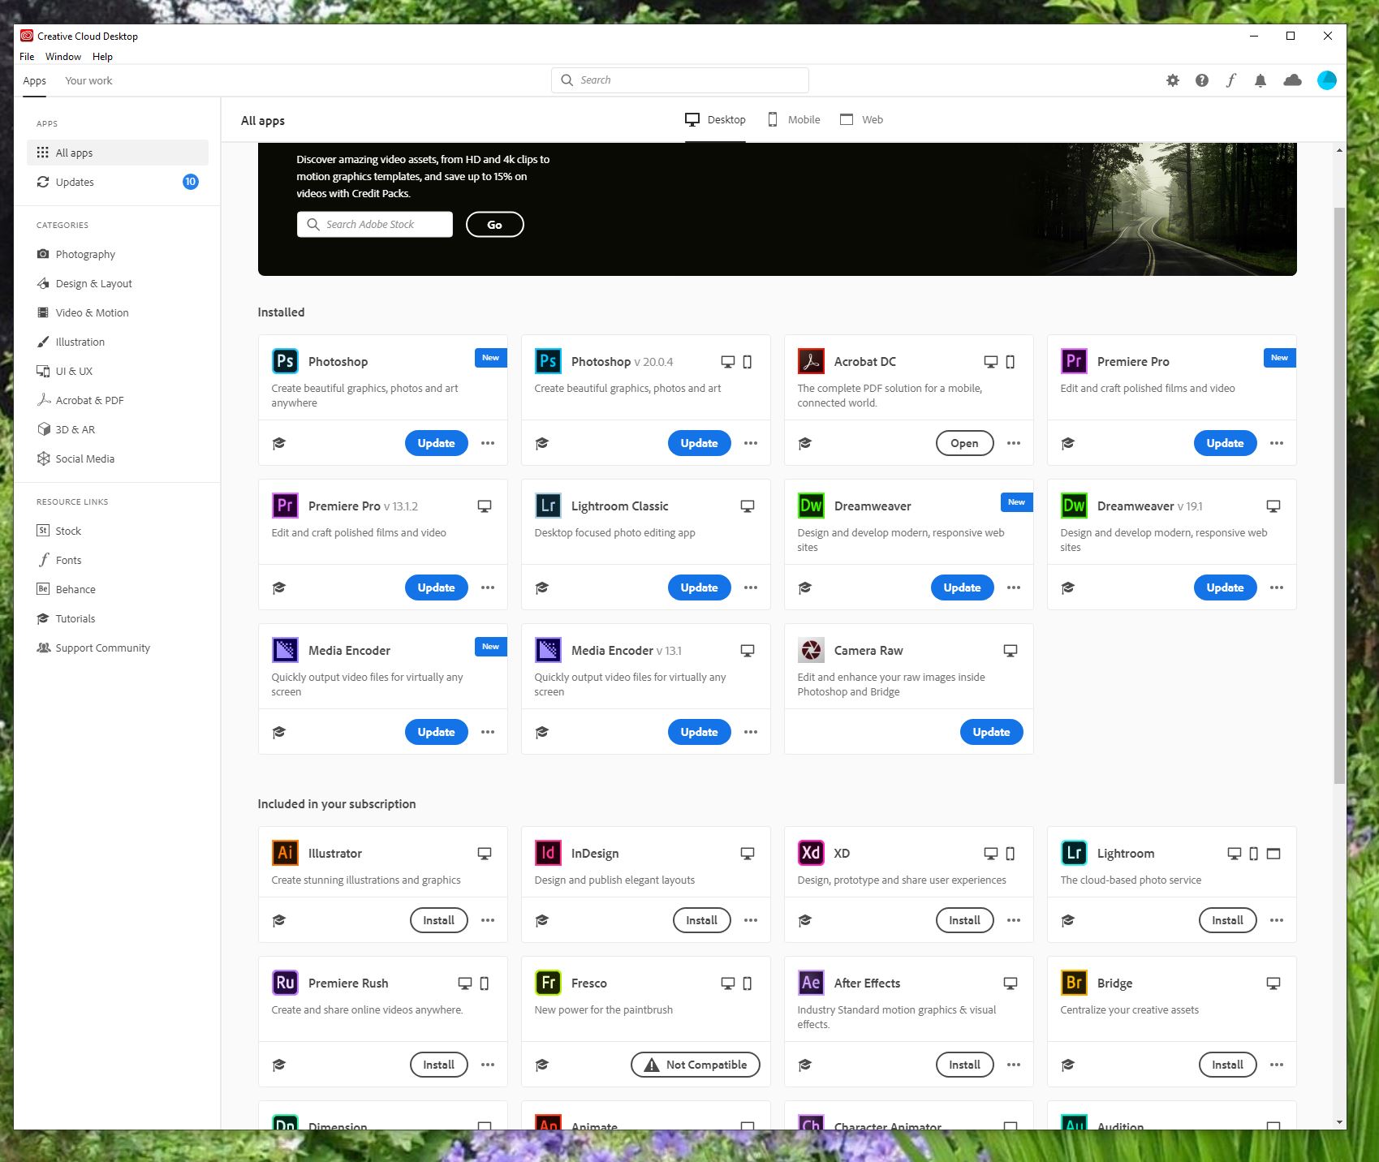Switch to the Your work tab

(x=88, y=80)
